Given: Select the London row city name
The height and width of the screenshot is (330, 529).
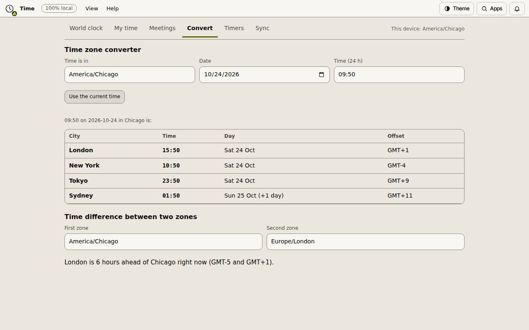Looking at the screenshot, I should [x=81, y=150].
